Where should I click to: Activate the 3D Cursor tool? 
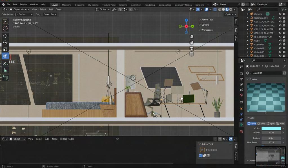click(5, 28)
